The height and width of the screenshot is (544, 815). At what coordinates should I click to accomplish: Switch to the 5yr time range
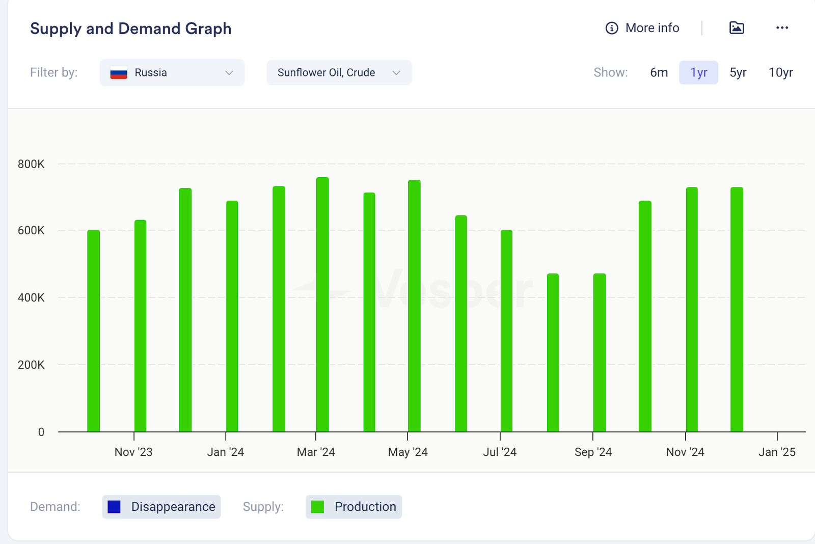point(738,73)
